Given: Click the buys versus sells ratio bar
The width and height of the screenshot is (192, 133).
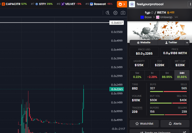Looking at the screenshot, I should [x=168, y=92].
